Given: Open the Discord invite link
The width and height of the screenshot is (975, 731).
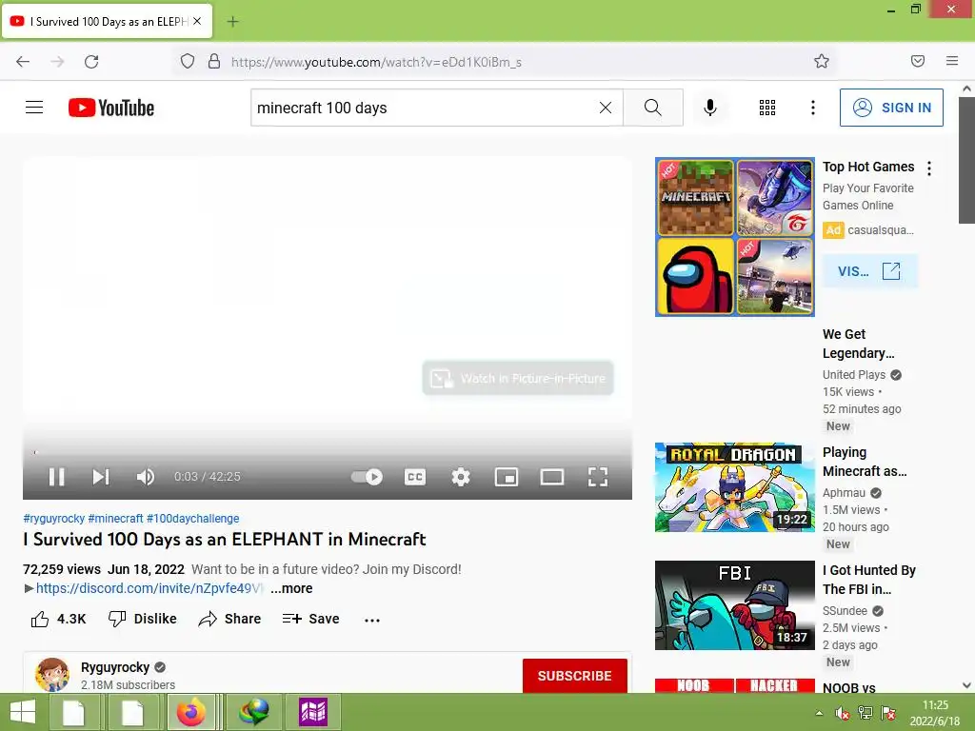Looking at the screenshot, I should click(149, 588).
